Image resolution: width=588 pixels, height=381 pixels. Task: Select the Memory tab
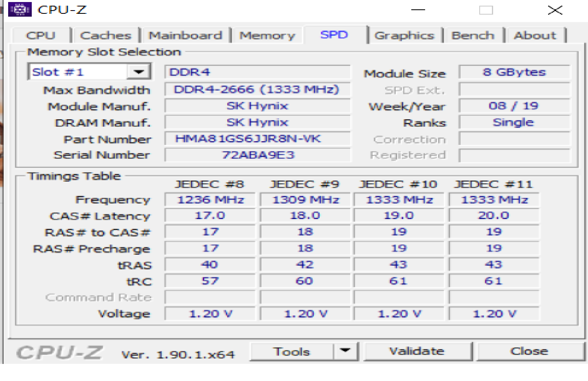tap(267, 35)
